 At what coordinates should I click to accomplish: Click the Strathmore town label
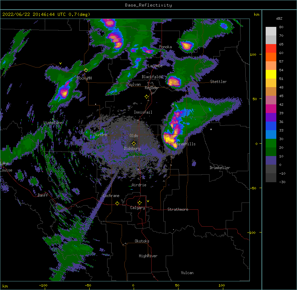coord(178,209)
